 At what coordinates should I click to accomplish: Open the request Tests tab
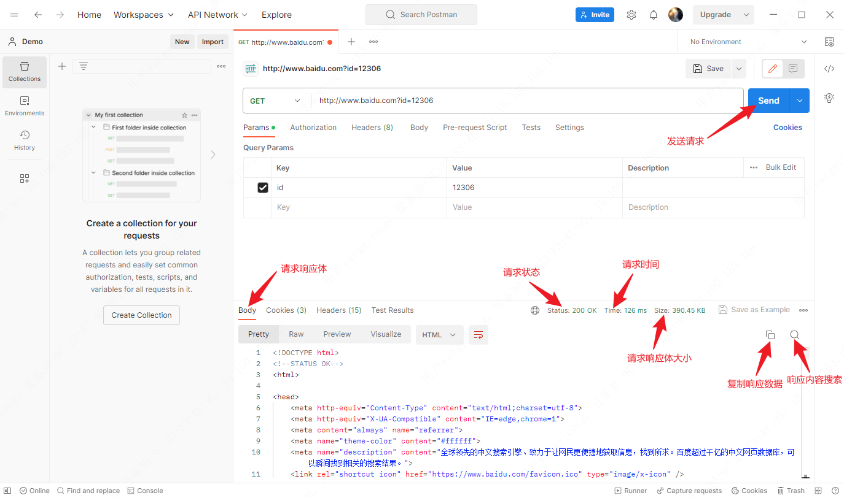coord(531,128)
